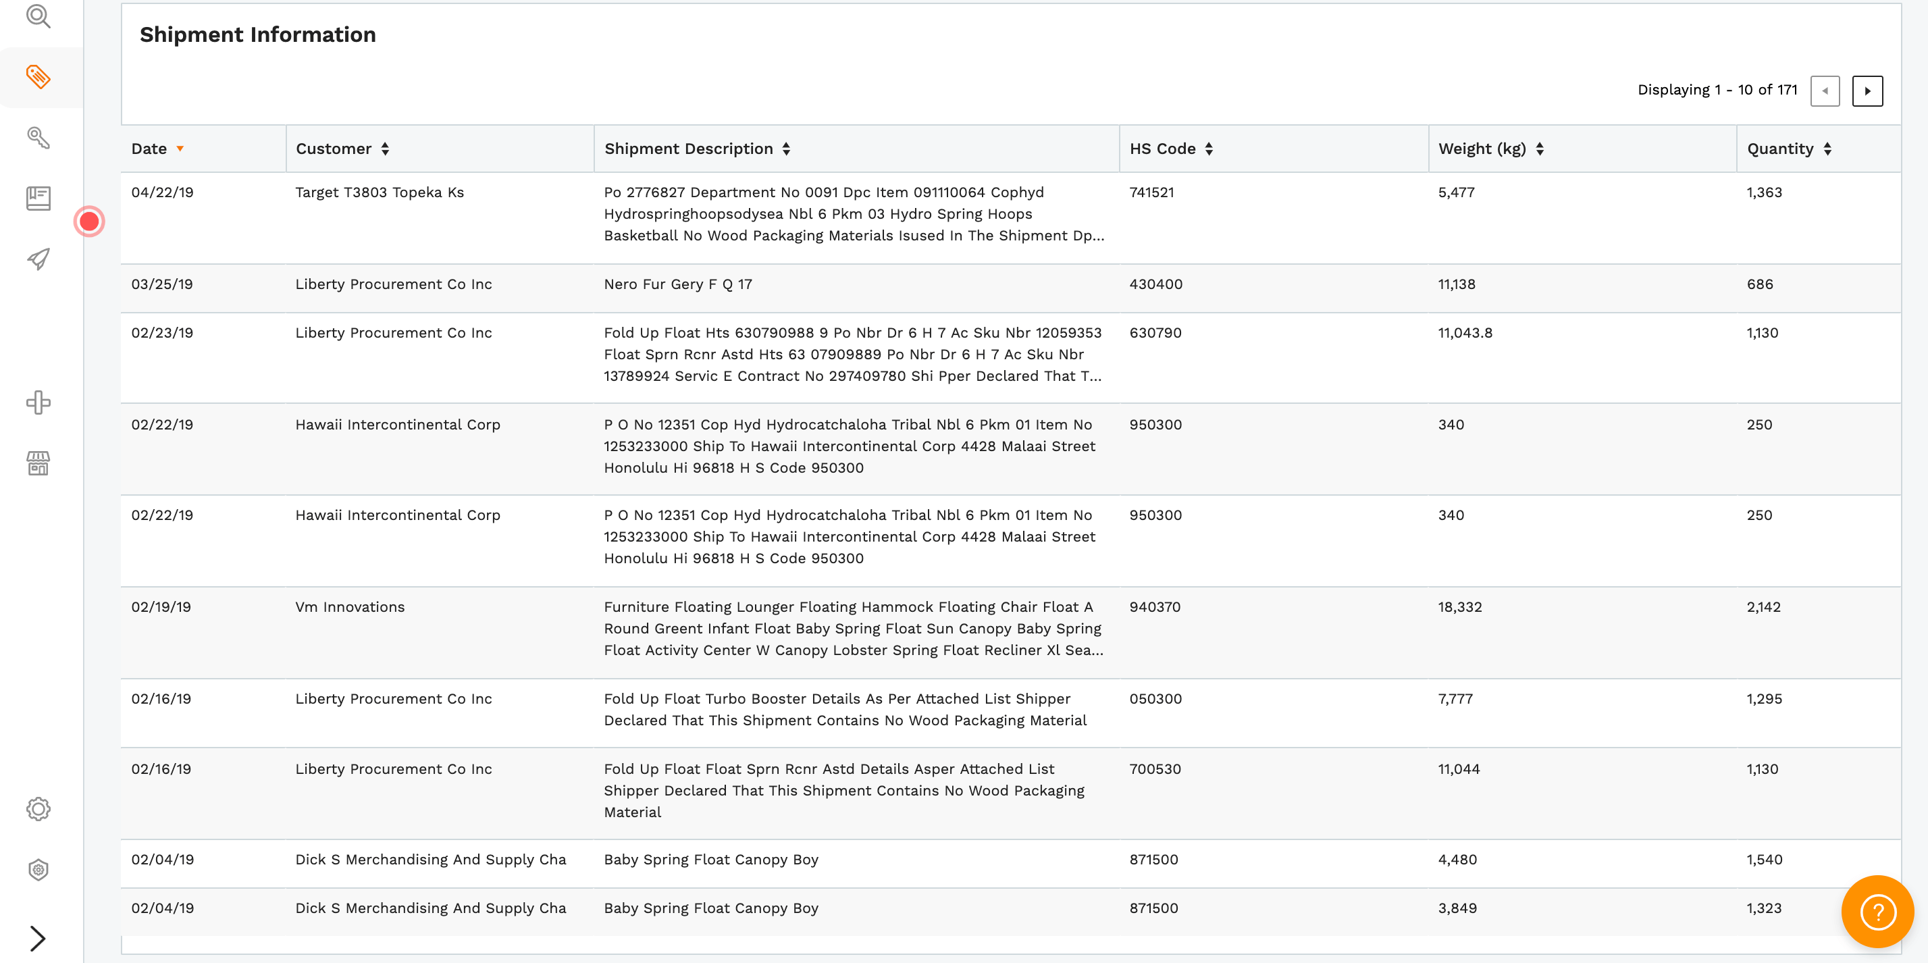Click the Fold Up Float Float Sprn Rcnr description

tap(844, 791)
